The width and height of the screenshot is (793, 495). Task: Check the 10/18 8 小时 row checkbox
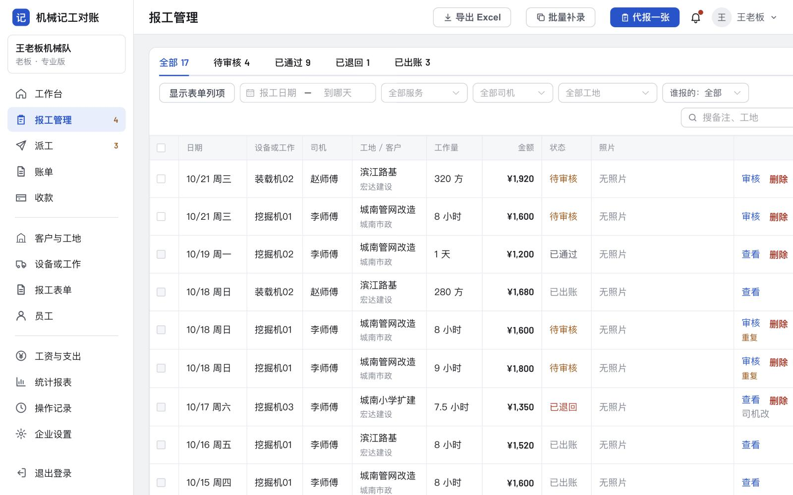(x=161, y=330)
